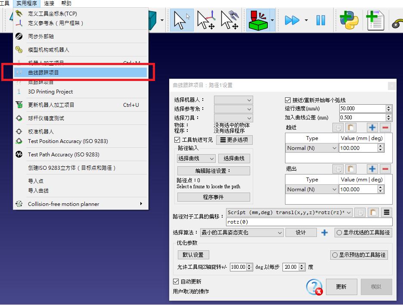The height and width of the screenshot is (305, 403).
Task: Click the 选择曲线 button
Action: pos(234,159)
